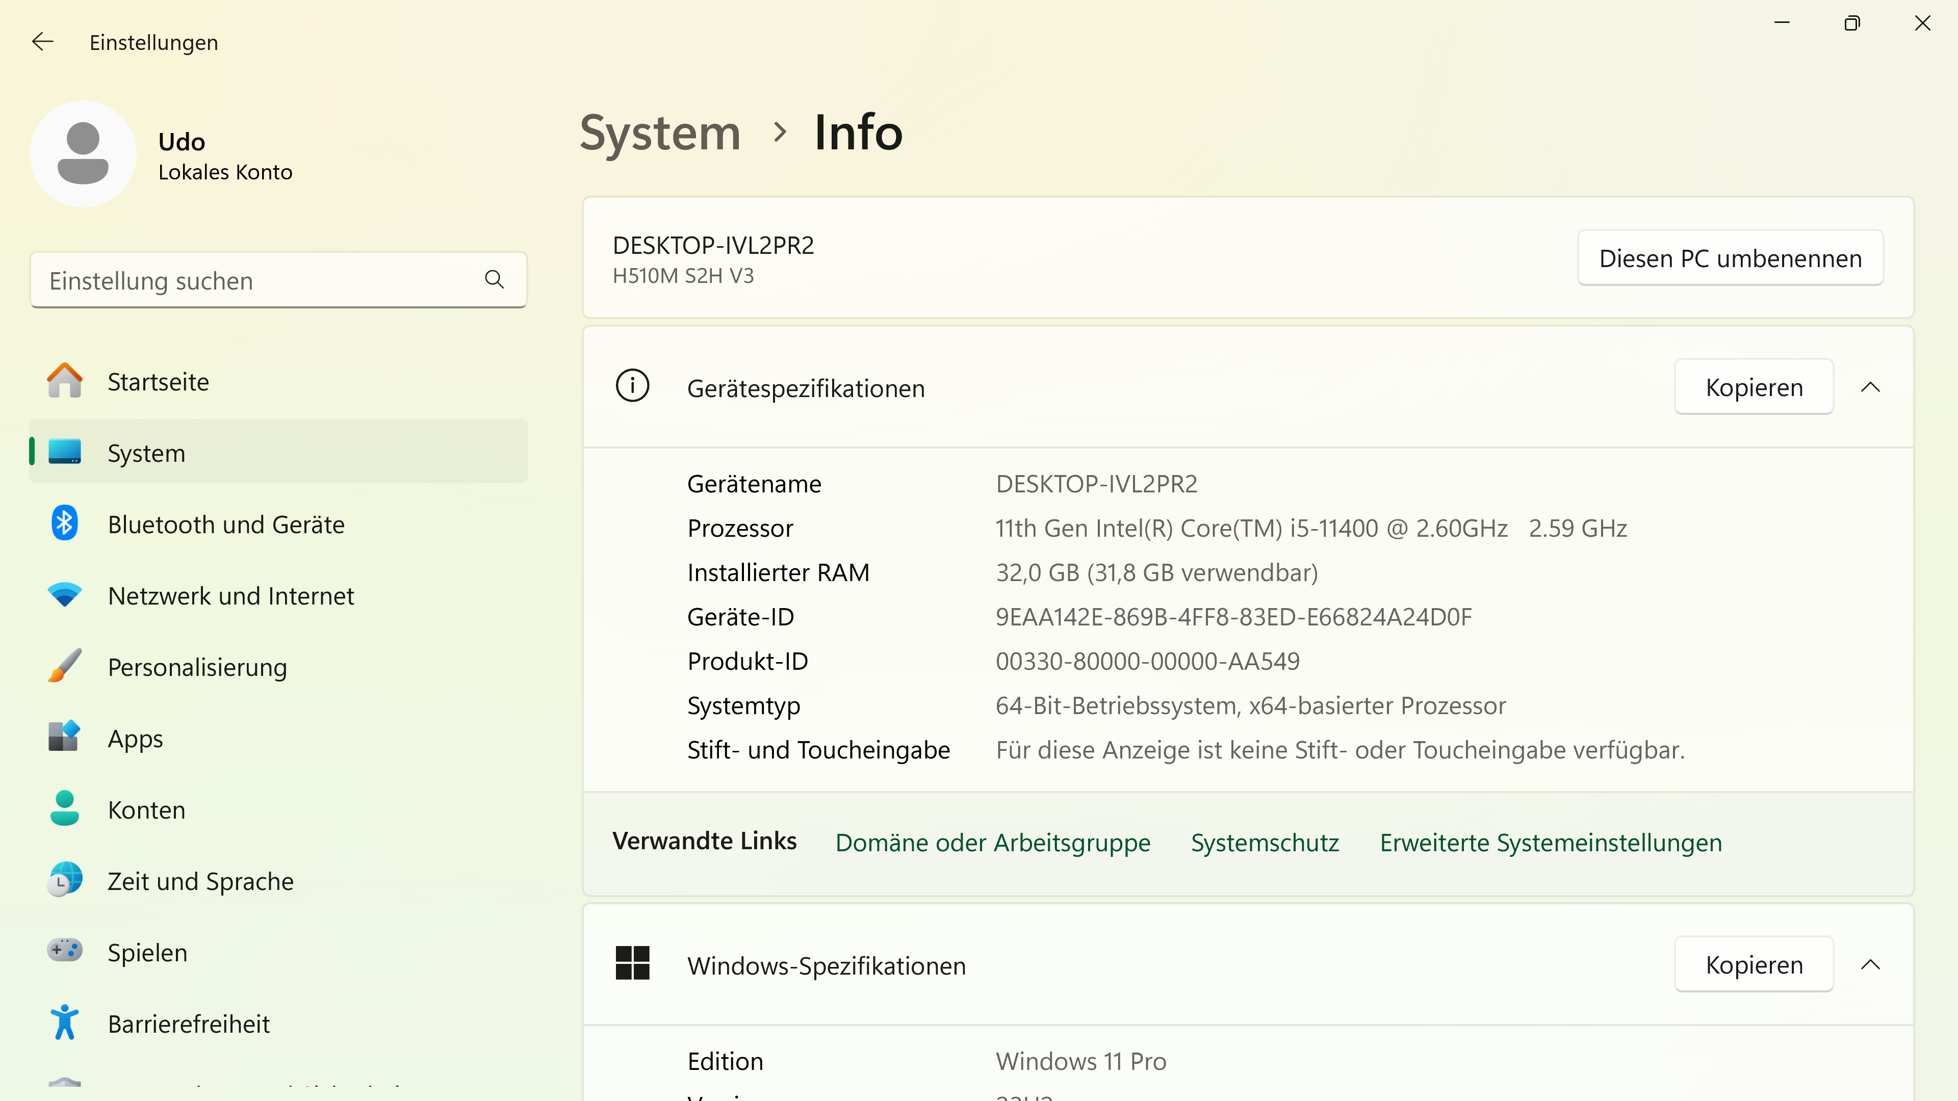
Task: Click the Zeit und Sprache globe icon
Action: coord(65,880)
